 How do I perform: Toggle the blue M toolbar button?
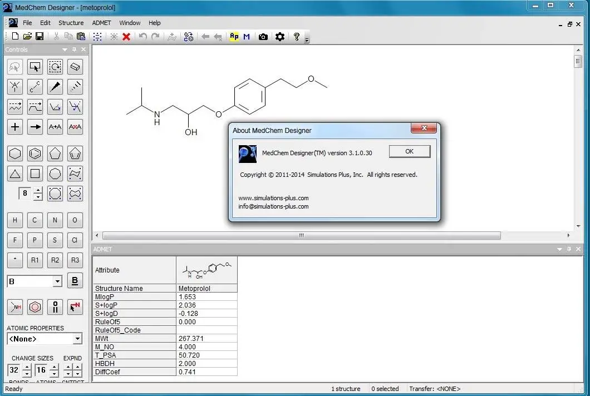tap(247, 37)
